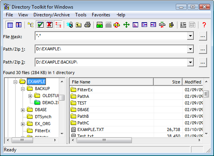214x156 pixels.
Task: Open the Path/Zip 2 dropdown arrow
Action: pos(190,62)
